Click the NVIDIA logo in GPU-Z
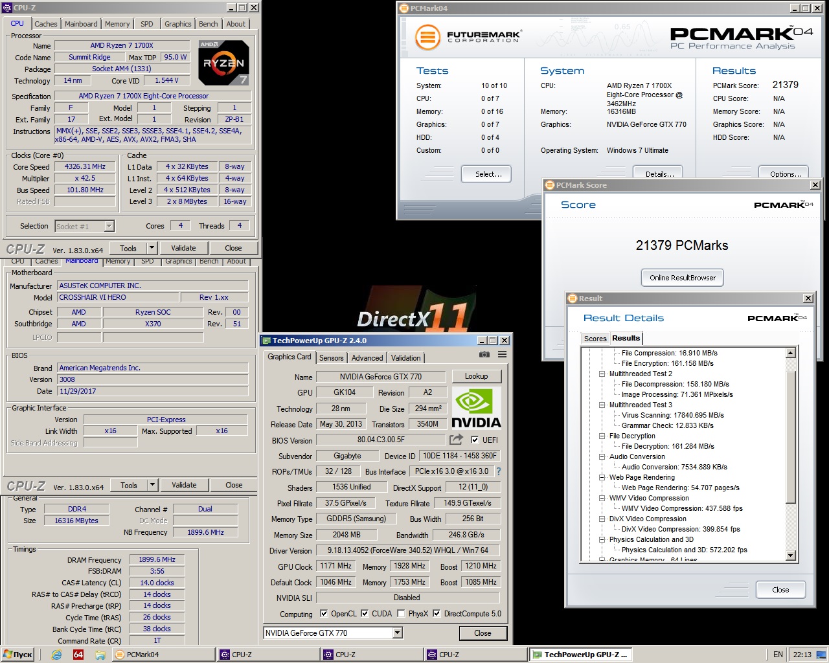 pyautogui.click(x=476, y=409)
